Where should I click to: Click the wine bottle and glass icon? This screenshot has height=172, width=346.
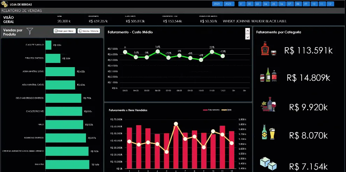click(x=268, y=104)
